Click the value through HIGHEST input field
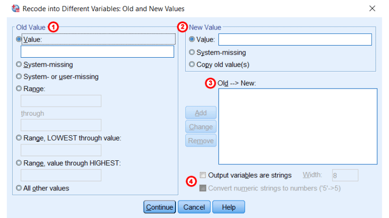Image resolution: width=389 pixels, height=218 pixels. pos(61,175)
